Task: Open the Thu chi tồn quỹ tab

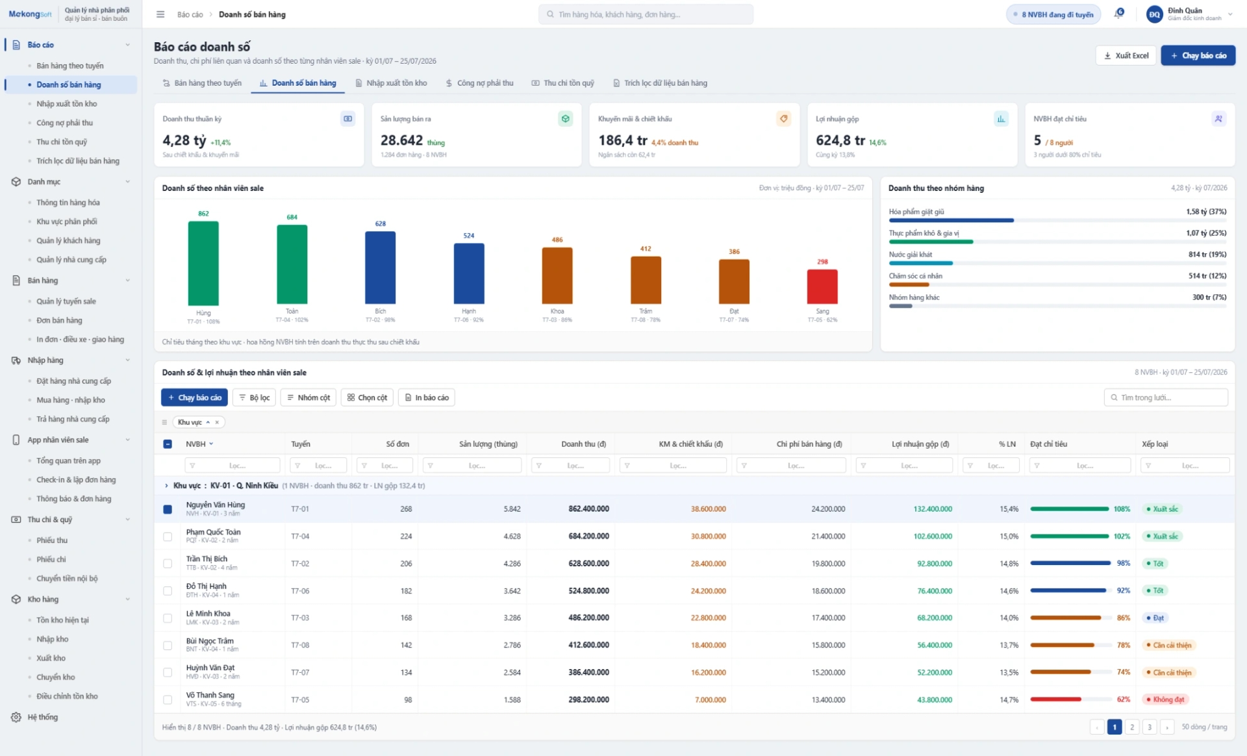Action: (562, 83)
